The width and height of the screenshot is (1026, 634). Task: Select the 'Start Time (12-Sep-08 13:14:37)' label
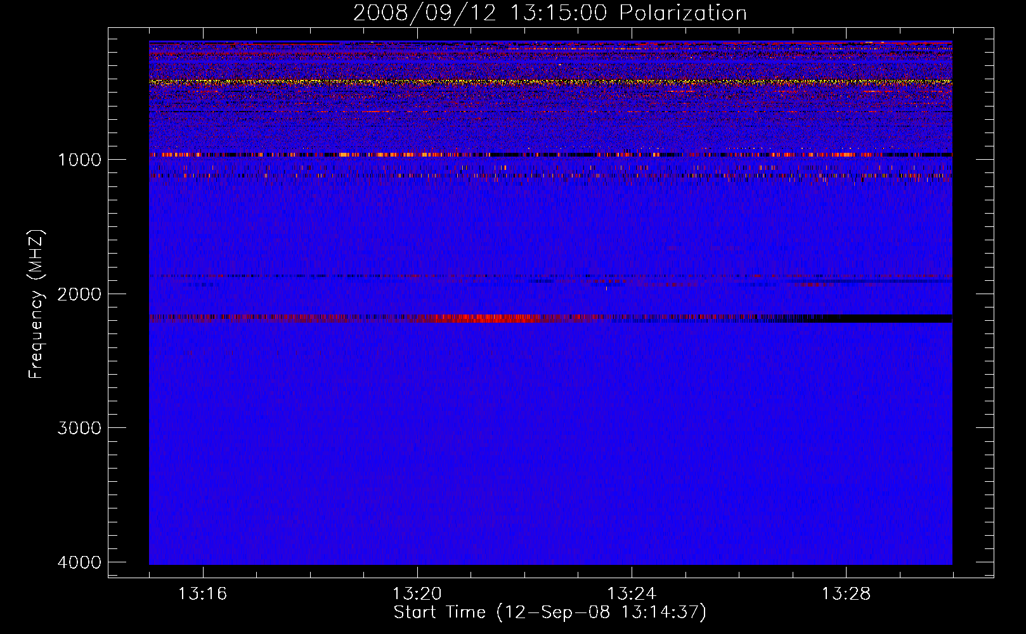[x=550, y=612]
